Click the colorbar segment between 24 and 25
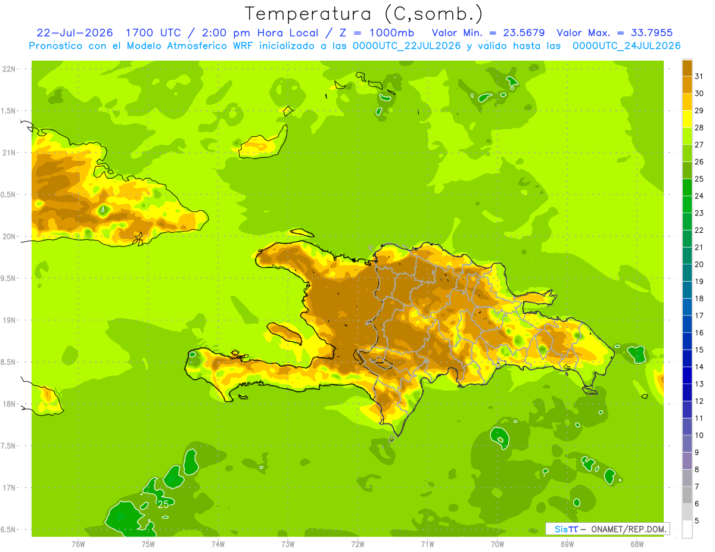 pyautogui.click(x=686, y=187)
